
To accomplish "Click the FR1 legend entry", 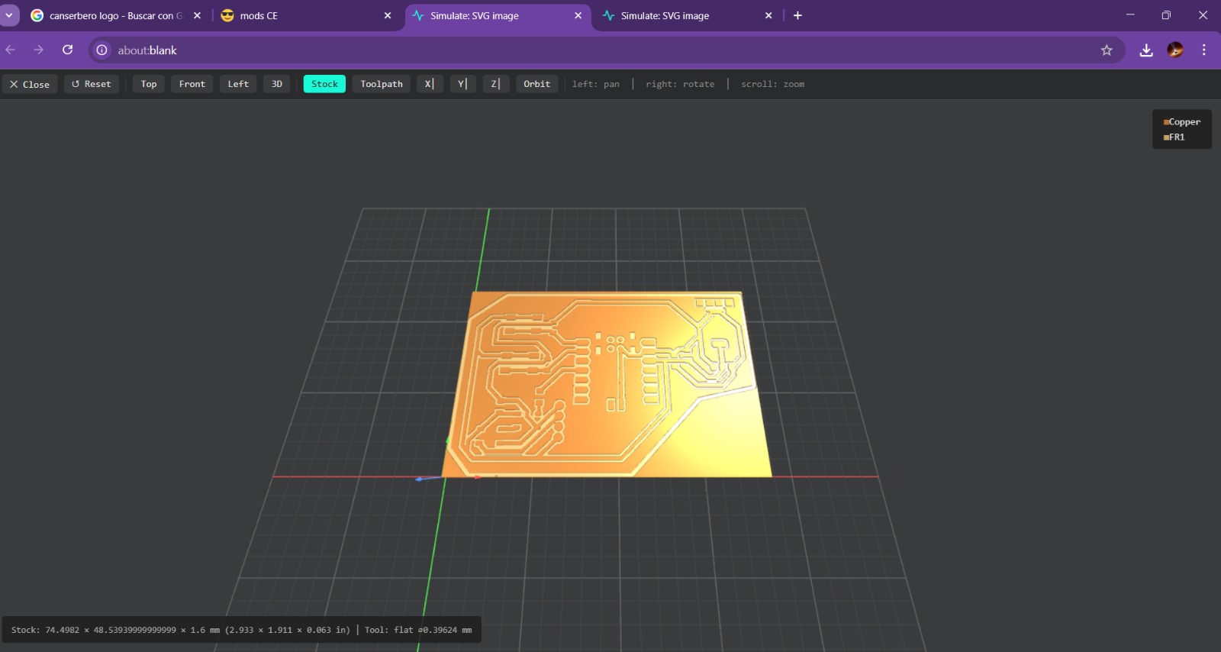I will coord(1176,137).
